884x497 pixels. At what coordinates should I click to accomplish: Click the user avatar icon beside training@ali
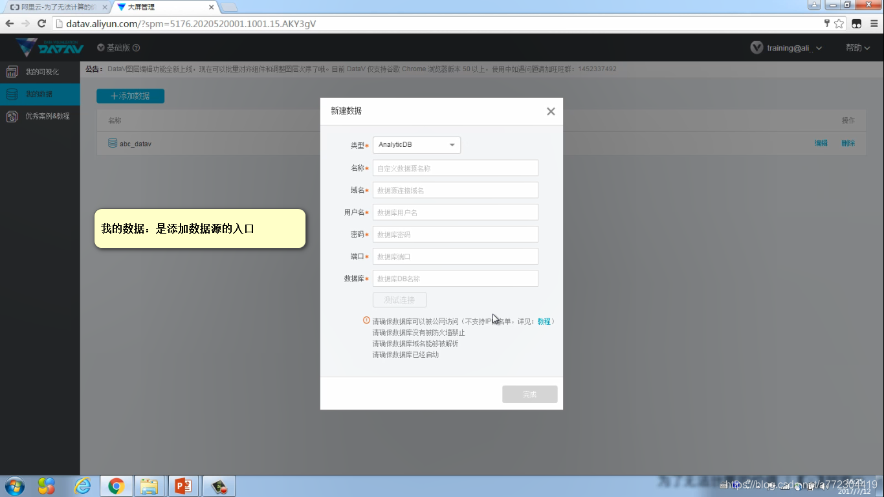(757, 47)
